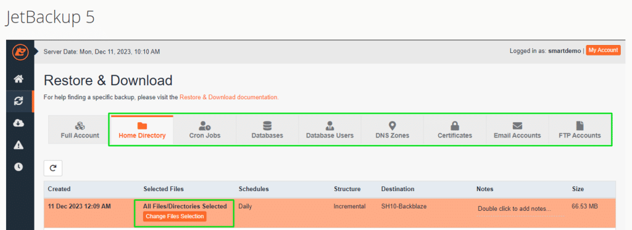Image resolution: width=632 pixels, height=230 pixels.
Task: Open the Restore & Download documentation link
Action: 229,97
